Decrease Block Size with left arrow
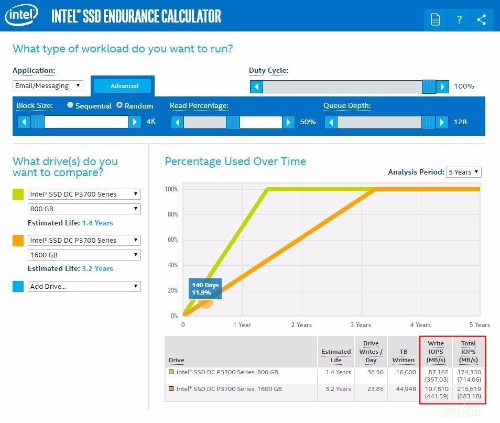The width and height of the screenshot is (500, 423). (24, 122)
